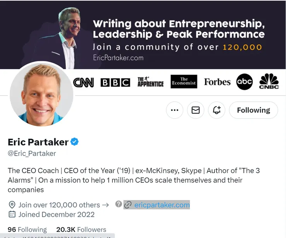Click the CNN logo in the banner

point(83,82)
